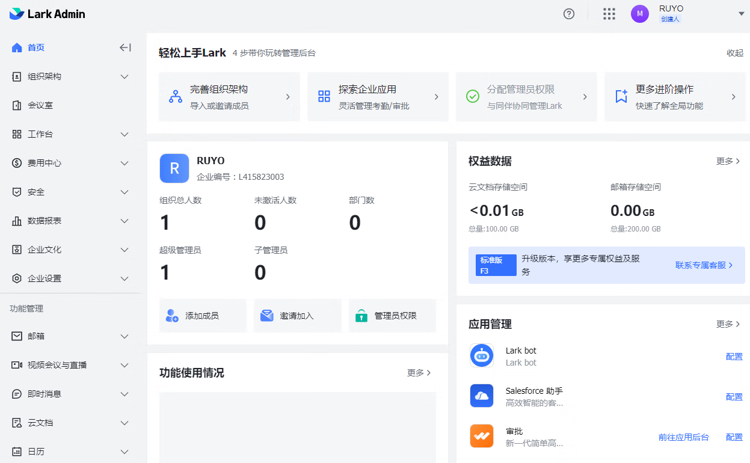The image size is (750, 463).
Task: Expand the 企业文化 chevron
Action: point(124,250)
